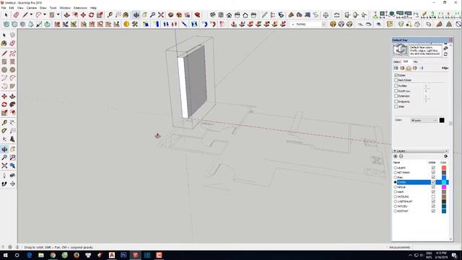Open the Layers panel details arrow icon
462x260 pixels.
point(445,156)
